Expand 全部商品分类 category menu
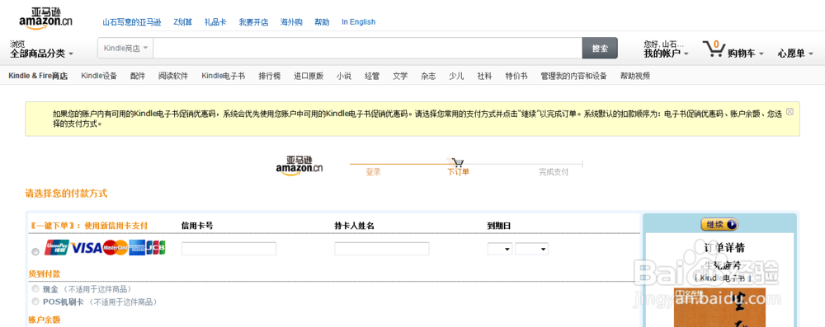 (41, 53)
